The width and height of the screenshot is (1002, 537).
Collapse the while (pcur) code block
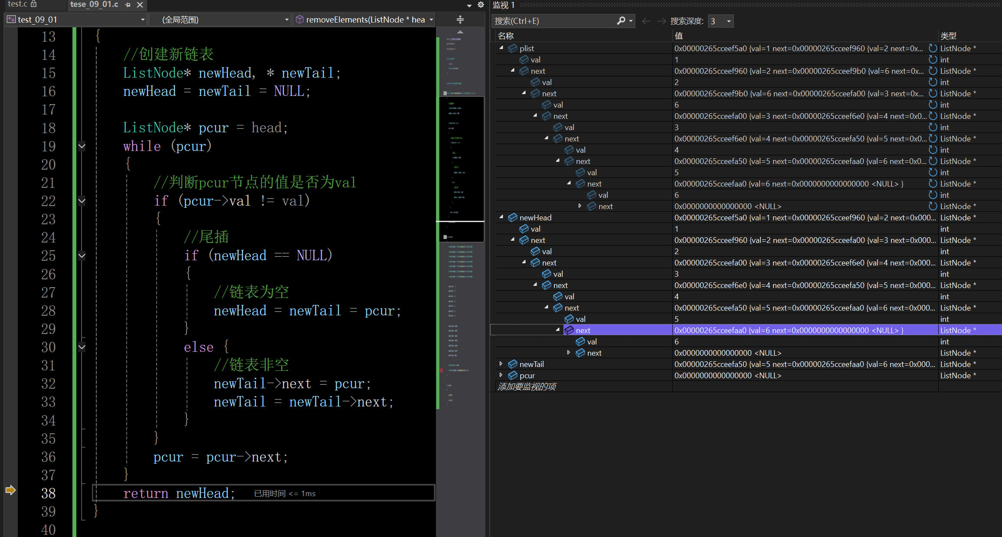click(82, 146)
